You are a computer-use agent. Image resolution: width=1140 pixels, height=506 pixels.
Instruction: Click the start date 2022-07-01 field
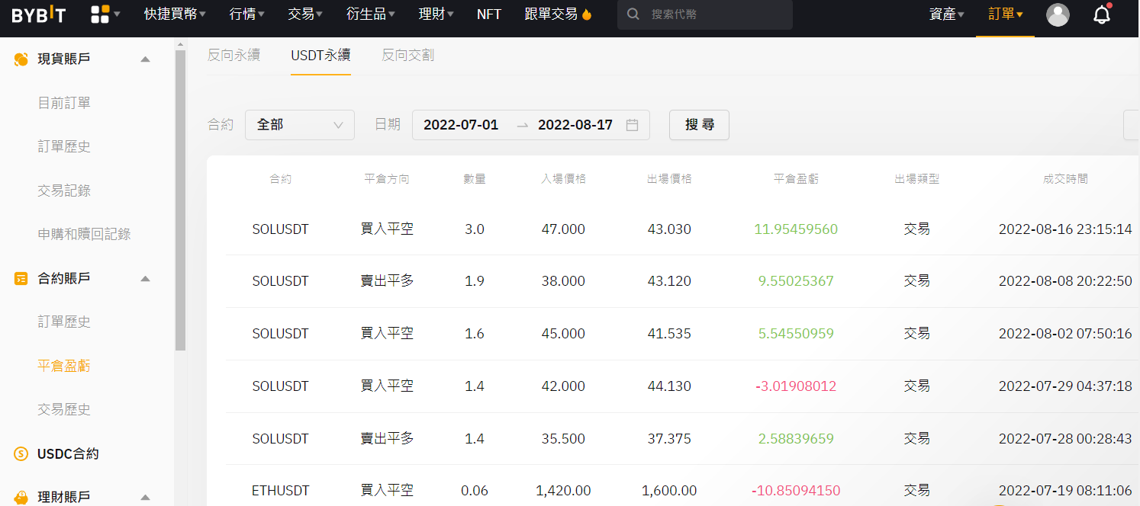(461, 125)
